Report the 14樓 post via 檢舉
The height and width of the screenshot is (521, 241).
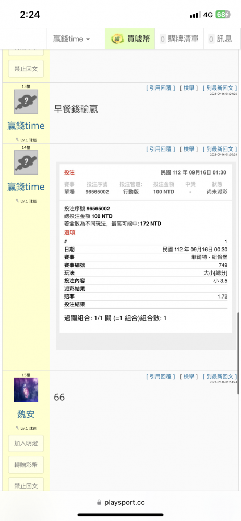189,149
